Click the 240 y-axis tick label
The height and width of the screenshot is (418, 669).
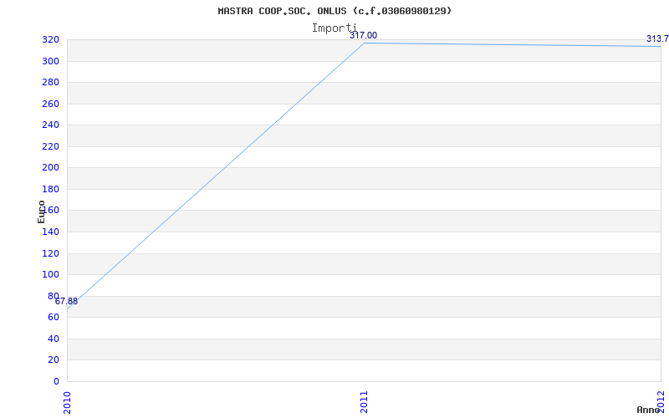(50, 125)
